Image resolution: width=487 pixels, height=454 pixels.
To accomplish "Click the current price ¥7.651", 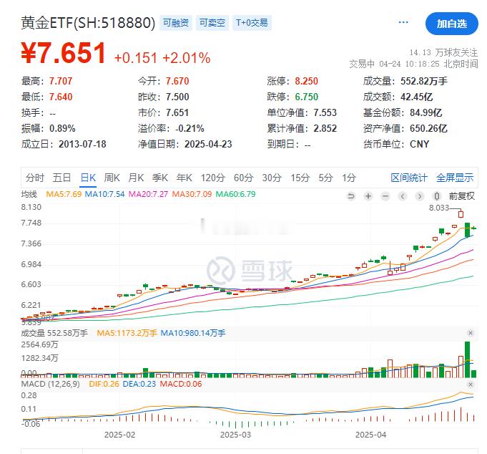I will pyautogui.click(x=64, y=53).
